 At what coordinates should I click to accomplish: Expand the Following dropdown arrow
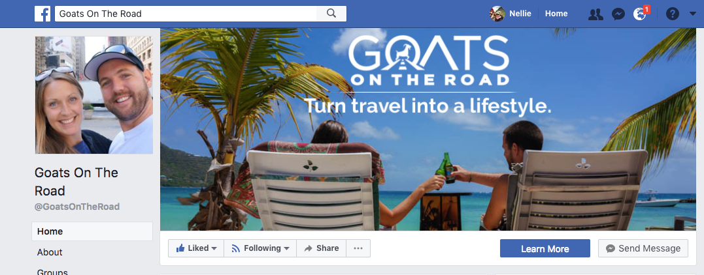click(x=286, y=248)
